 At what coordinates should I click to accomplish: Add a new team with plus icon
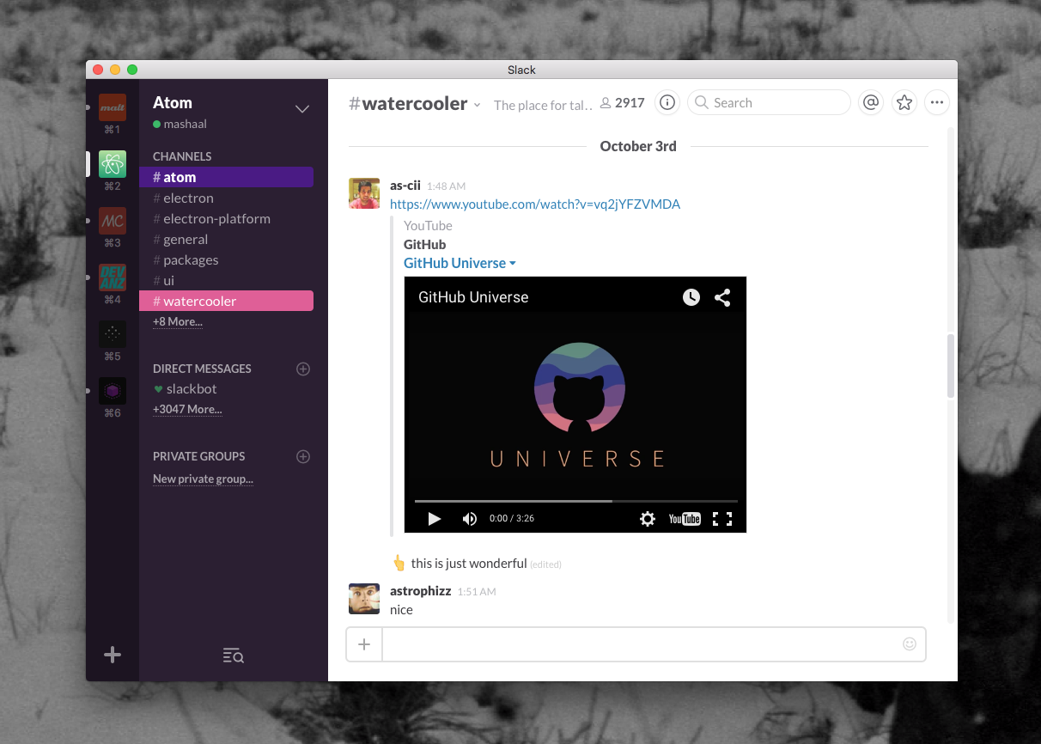click(113, 655)
